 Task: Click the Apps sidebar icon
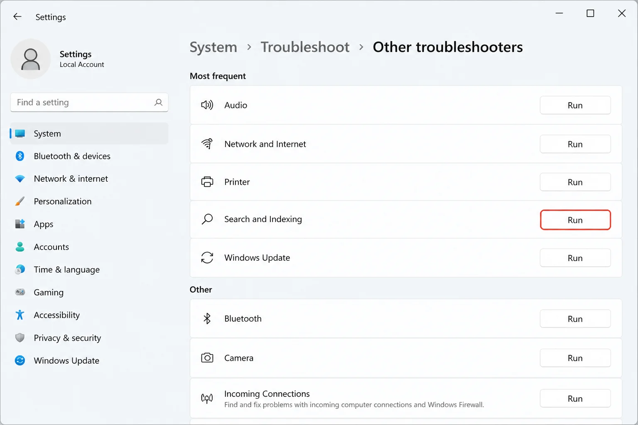[x=20, y=224]
